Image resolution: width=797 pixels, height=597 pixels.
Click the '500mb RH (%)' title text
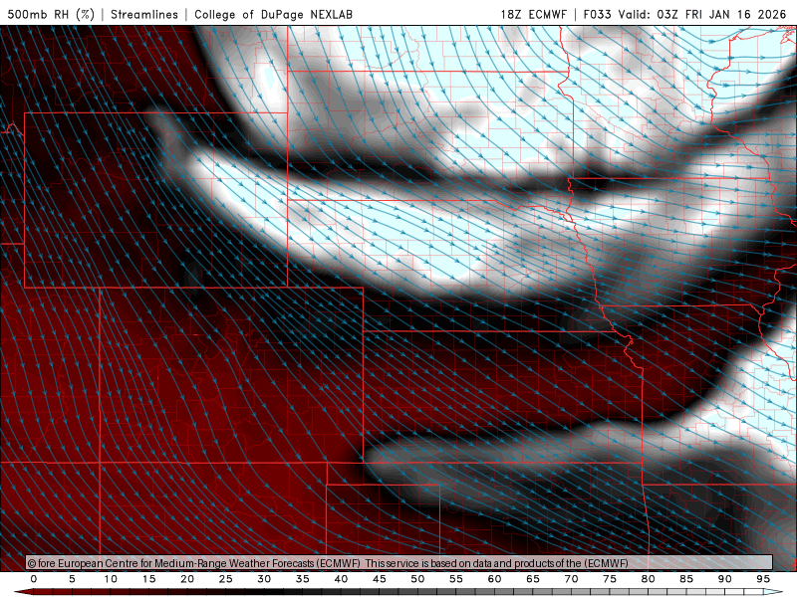coord(51,14)
